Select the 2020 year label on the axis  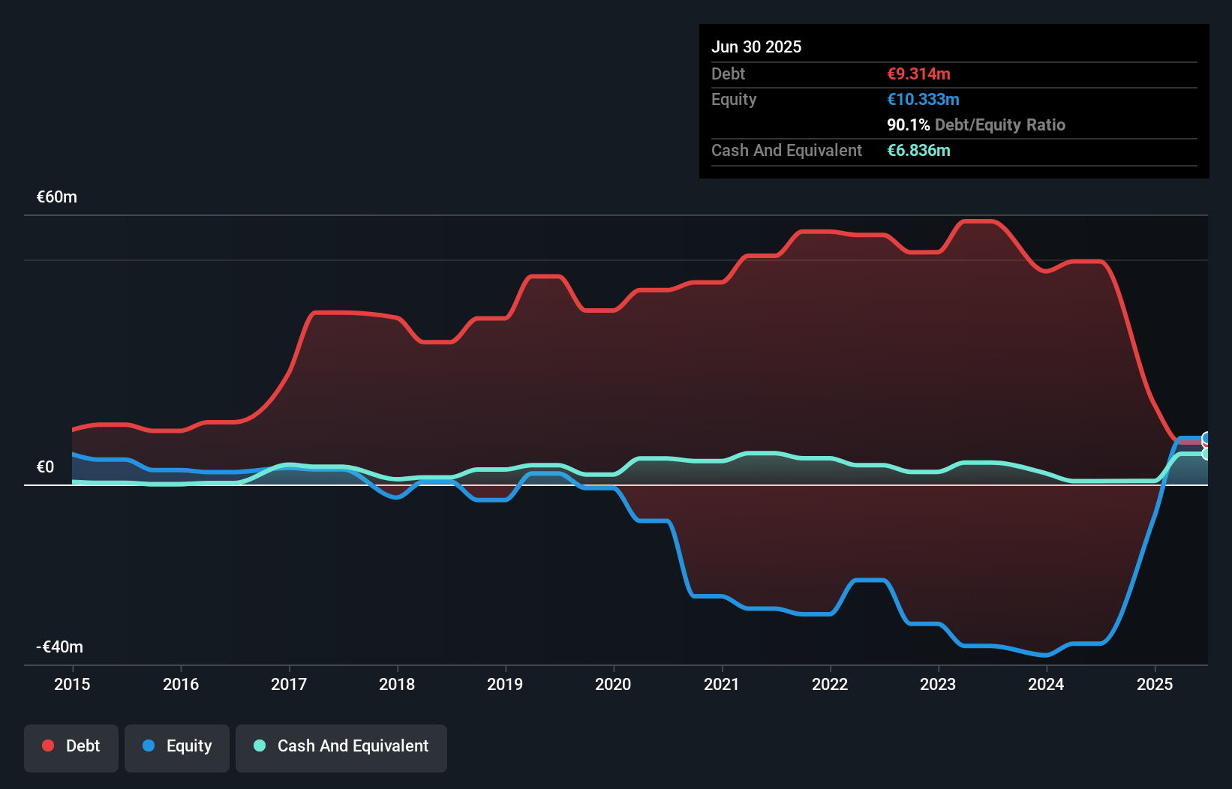(x=613, y=684)
